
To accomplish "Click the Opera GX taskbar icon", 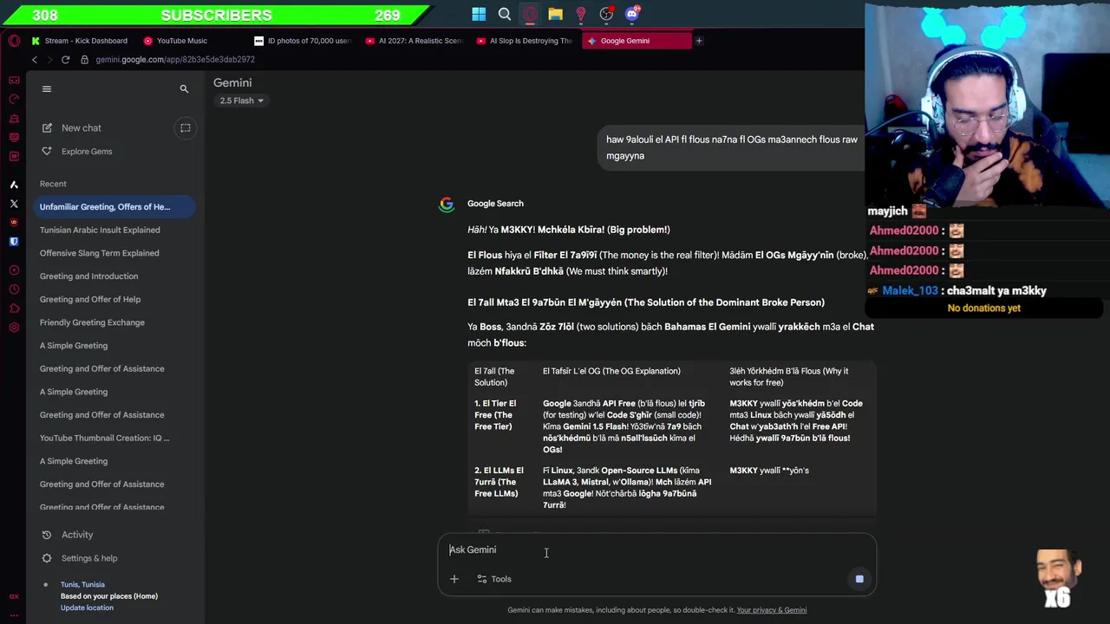I will (x=530, y=14).
